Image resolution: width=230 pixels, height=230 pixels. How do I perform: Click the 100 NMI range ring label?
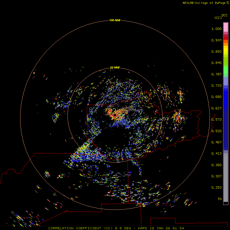point(115,20)
